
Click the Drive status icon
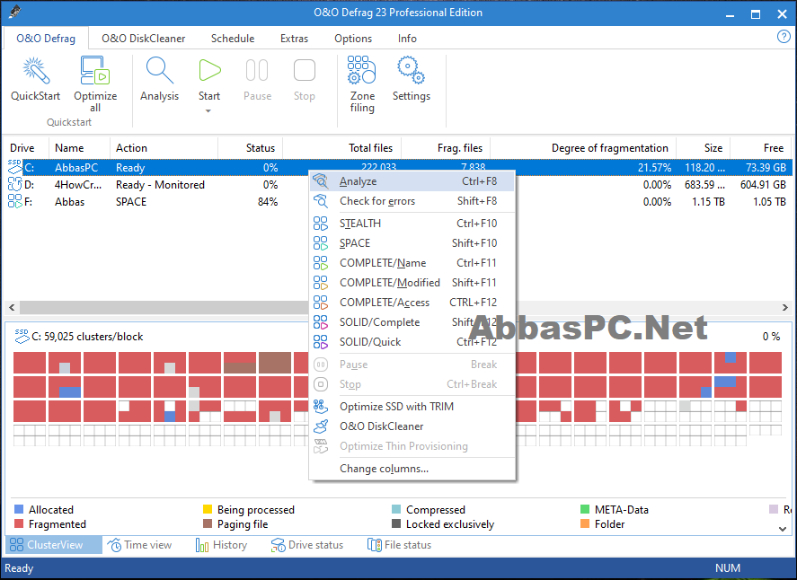[x=278, y=545]
